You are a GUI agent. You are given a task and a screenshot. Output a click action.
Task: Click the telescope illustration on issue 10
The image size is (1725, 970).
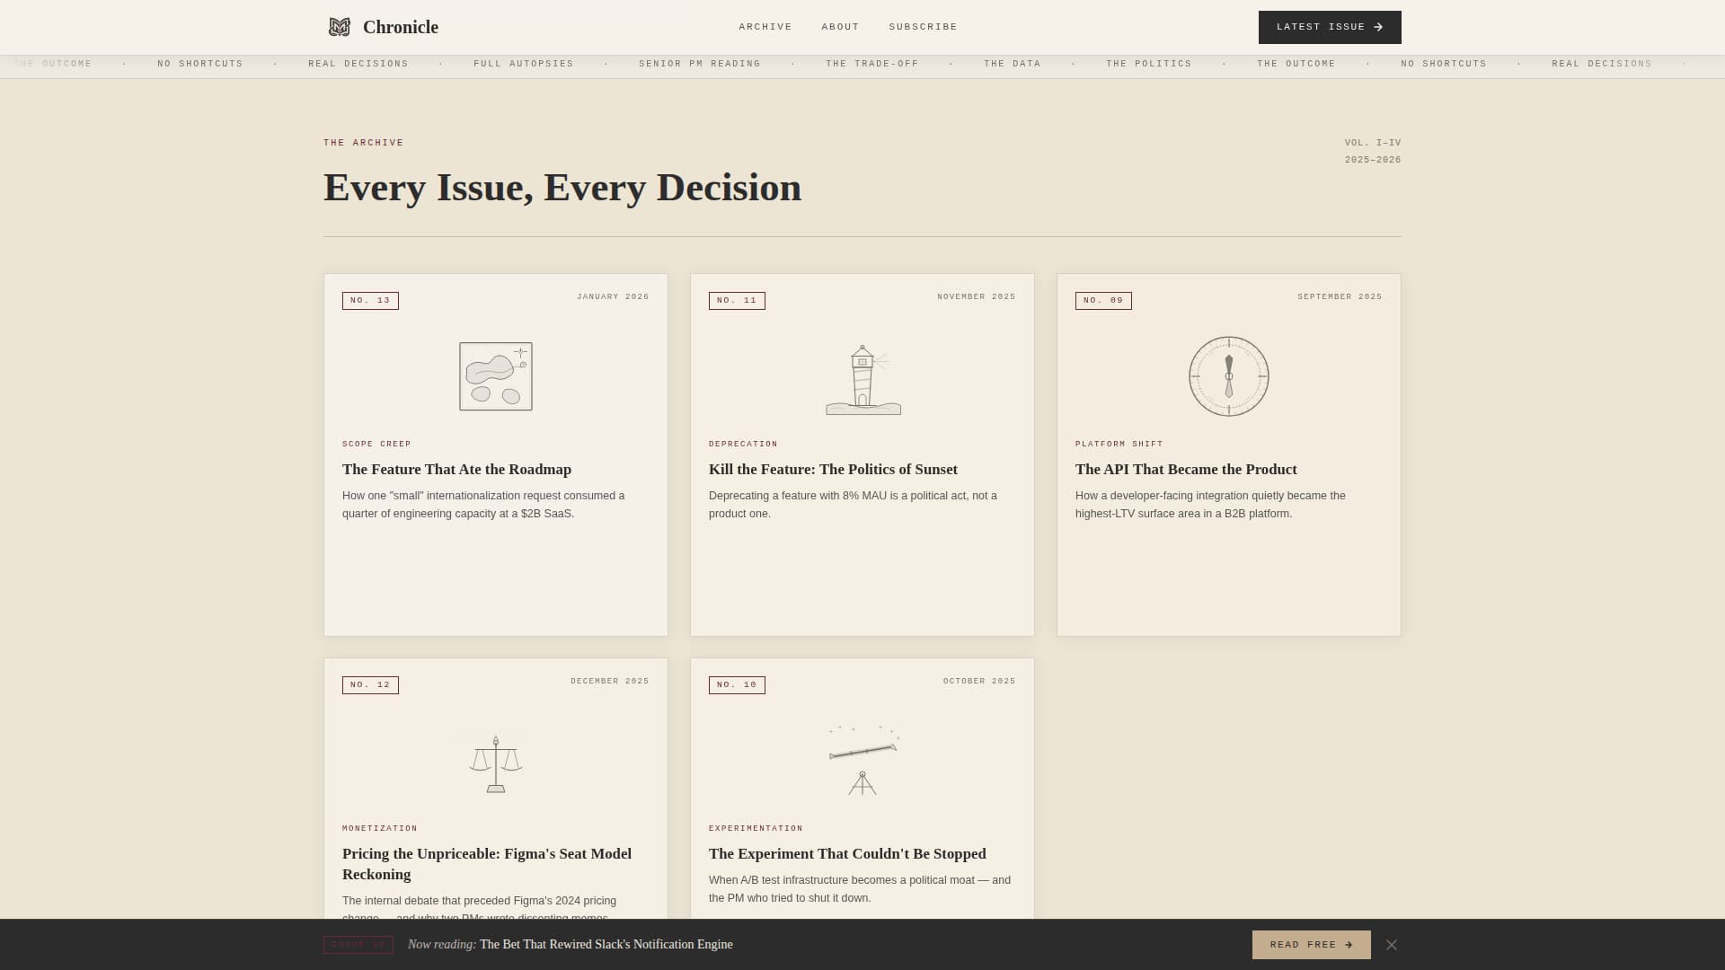click(863, 760)
